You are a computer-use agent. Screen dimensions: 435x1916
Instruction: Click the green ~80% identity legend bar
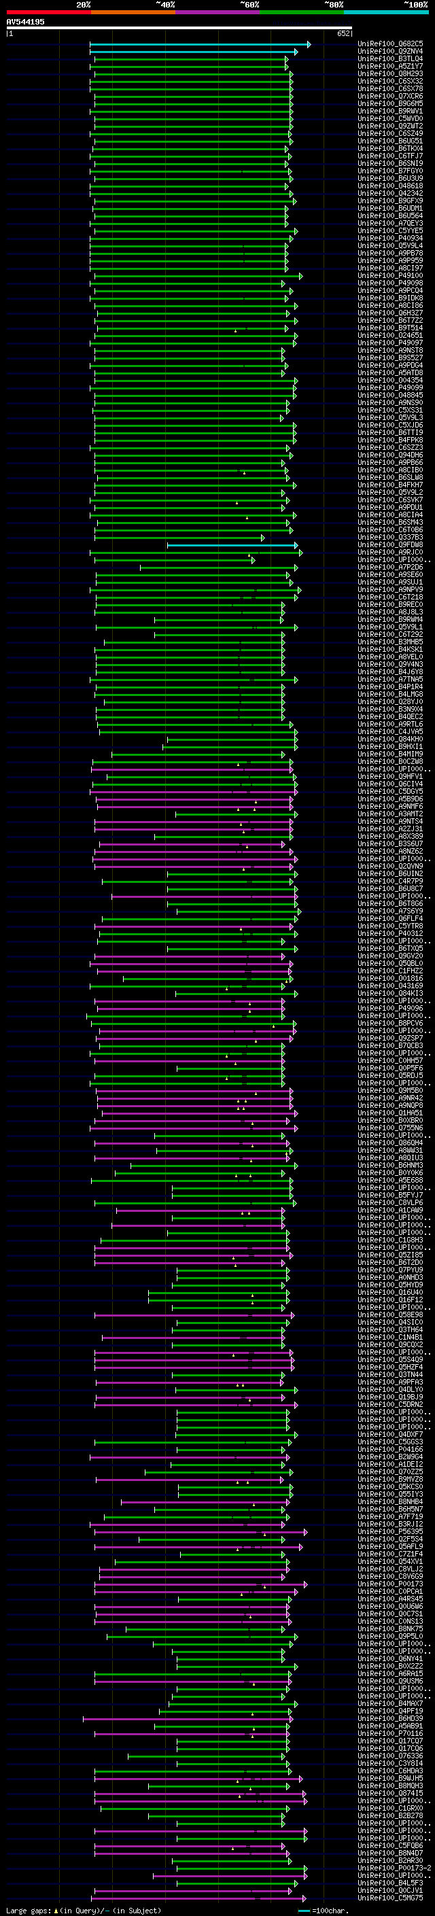point(302,12)
